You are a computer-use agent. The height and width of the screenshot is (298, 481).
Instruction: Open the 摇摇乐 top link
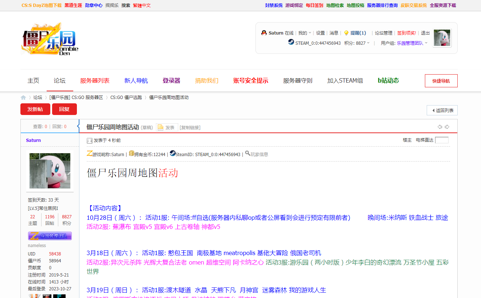pyautogui.click(x=112, y=5)
